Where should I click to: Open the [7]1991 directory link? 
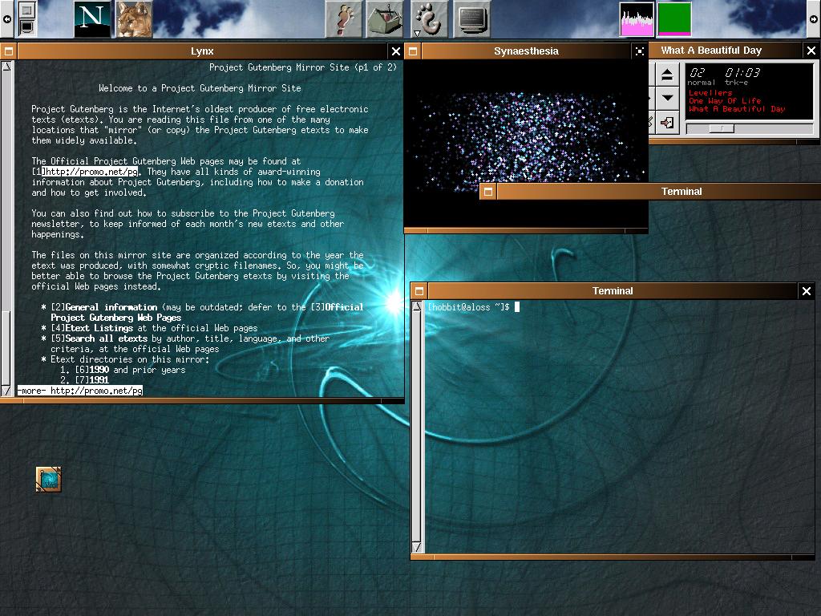[x=92, y=380]
